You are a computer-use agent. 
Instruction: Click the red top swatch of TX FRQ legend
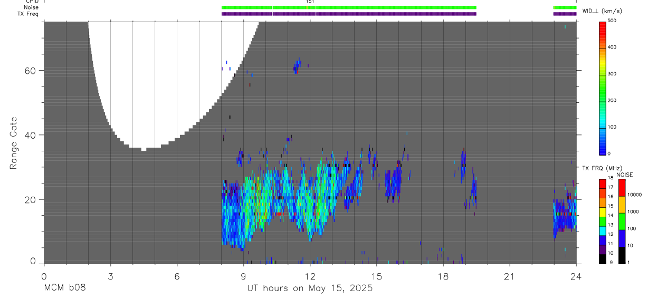pos(603,183)
